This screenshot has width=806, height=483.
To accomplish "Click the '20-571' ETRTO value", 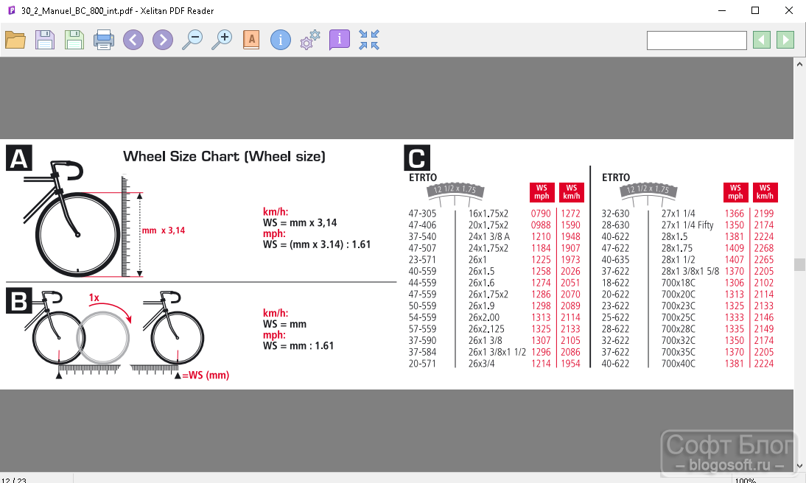I will [422, 363].
